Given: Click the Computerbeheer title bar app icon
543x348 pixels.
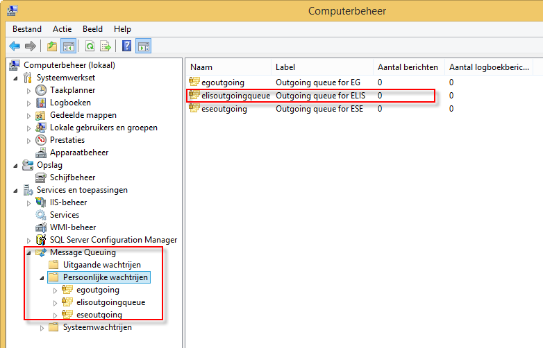Looking at the screenshot, I should coord(12,10).
